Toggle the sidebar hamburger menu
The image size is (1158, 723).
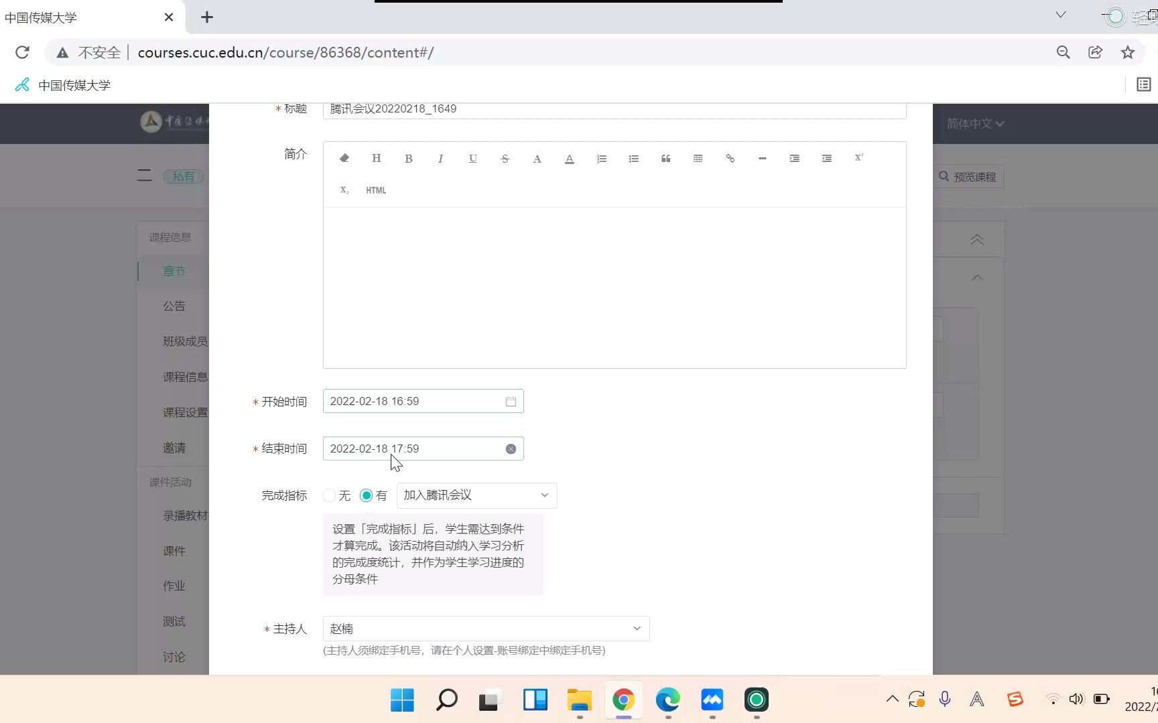coord(144,176)
